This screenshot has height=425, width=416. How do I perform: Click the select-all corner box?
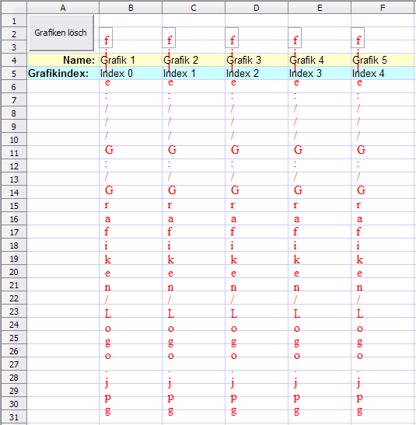pos(14,8)
